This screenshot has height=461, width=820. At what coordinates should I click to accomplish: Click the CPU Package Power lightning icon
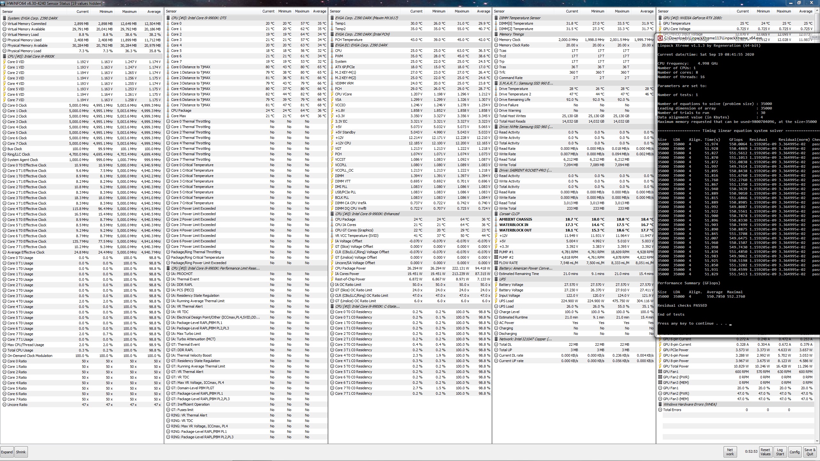tap(332, 268)
